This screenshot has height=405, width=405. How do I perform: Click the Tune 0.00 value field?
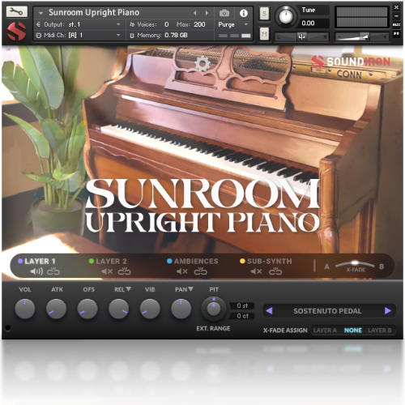click(x=313, y=23)
